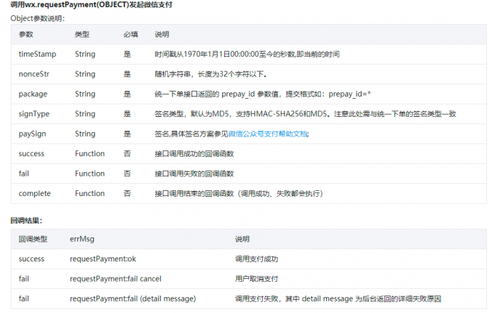The width and height of the screenshot is (495, 313).
Task: Click requestPayment:fail (detail message) text
Action: [132, 298]
